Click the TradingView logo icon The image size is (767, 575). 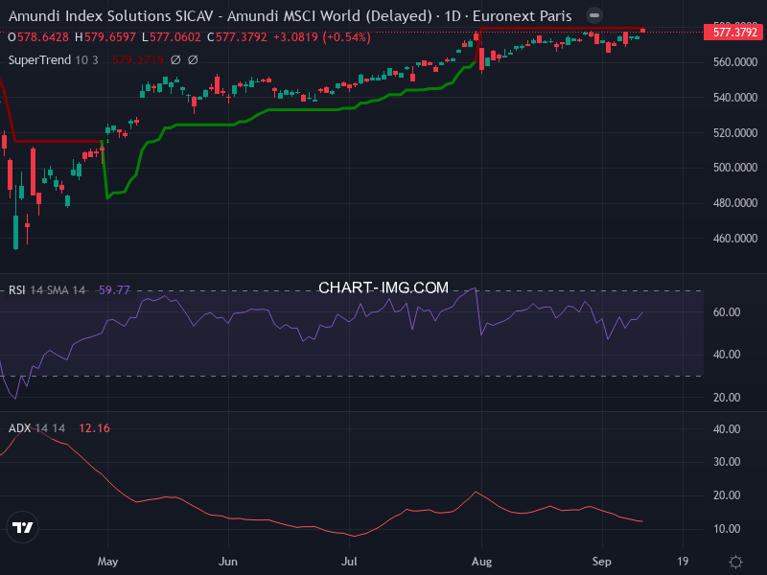(22, 527)
